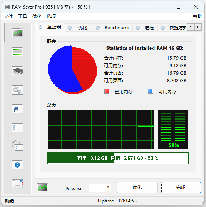
Task: Click the 优化 button beside Passes
Action: (x=137, y=187)
